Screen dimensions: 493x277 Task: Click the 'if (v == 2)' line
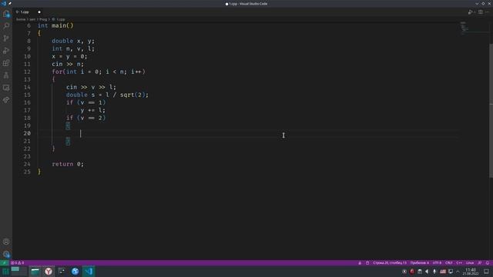[86, 118]
